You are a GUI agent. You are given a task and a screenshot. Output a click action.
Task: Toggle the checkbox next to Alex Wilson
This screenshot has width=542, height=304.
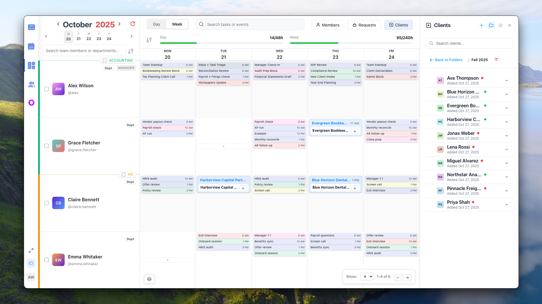click(47, 89)
